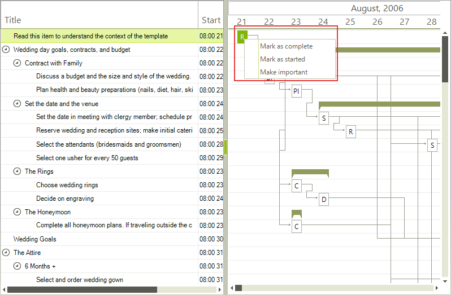
Task: Collapse The Attire group
Action: tap(6, 253)
